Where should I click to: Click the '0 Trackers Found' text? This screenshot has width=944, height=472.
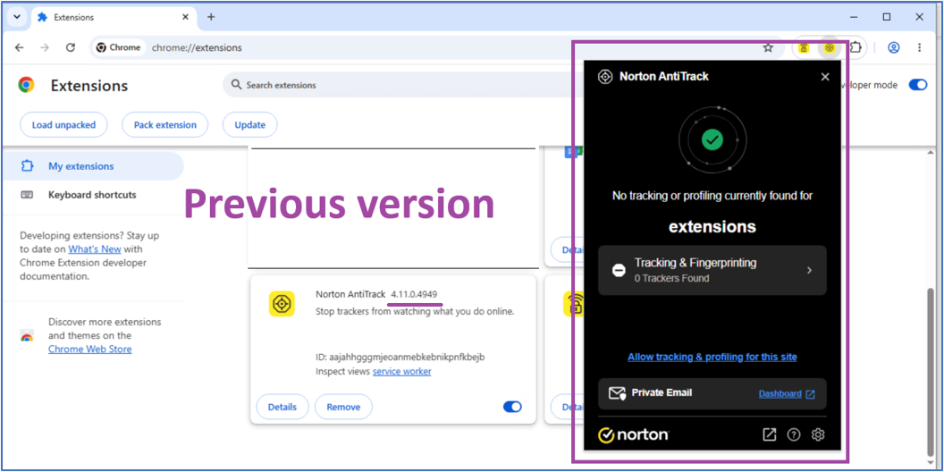[672, 278]
